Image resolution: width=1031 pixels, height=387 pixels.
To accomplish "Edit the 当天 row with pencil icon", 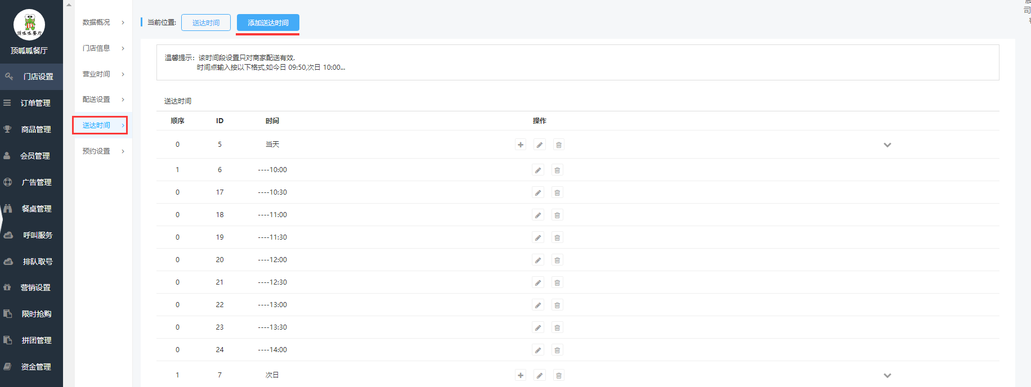I will tap(540, 145).
